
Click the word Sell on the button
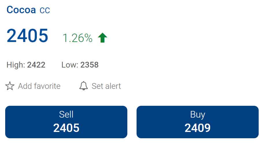tap(66, 114)
